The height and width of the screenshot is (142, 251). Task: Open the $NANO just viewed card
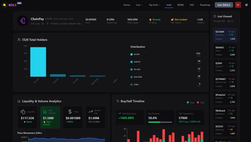point(225,51)
